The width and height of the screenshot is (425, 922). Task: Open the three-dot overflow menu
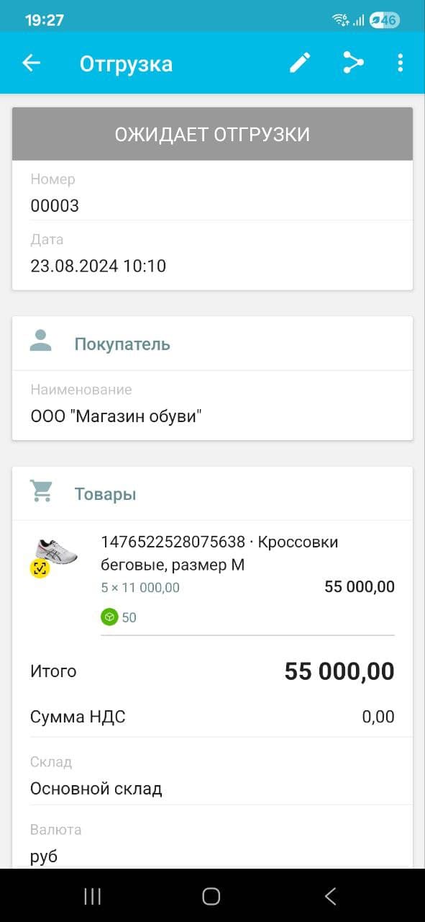[400, 63]
